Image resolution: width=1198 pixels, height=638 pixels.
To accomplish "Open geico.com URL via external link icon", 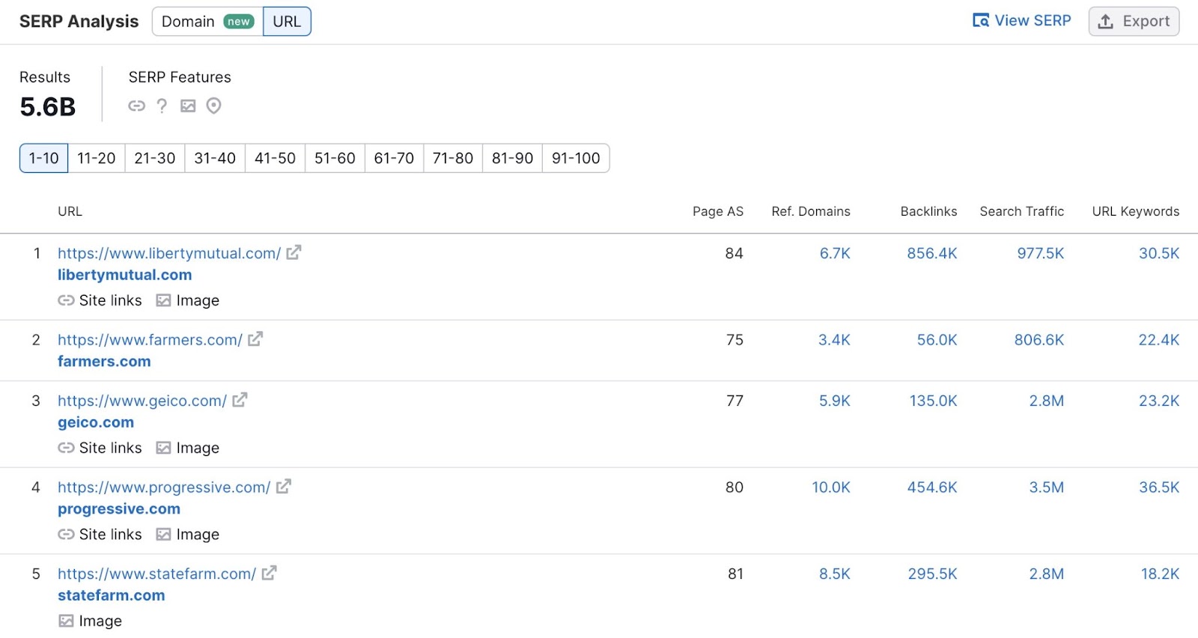I will [240, 400].
